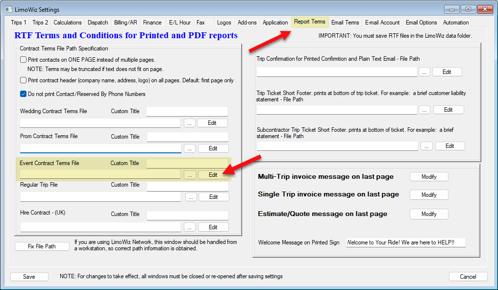Enable Print contacts on ONE PAGE checkbox

click(x=23, y=60)
